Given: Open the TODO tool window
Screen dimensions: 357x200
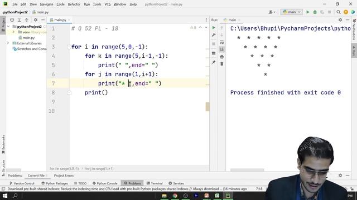Looking at the screenshot, I should click(x=80, y=183).
